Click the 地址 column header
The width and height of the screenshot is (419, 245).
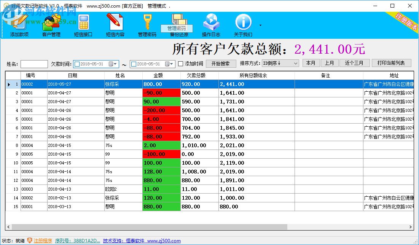pyautogui.click(x=389, y=76)
